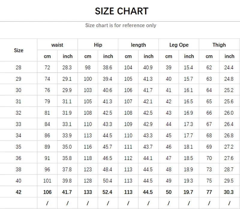This screenshot has width=240, height=209.
Task: Select the waist column header
Action: click(57, 45)
